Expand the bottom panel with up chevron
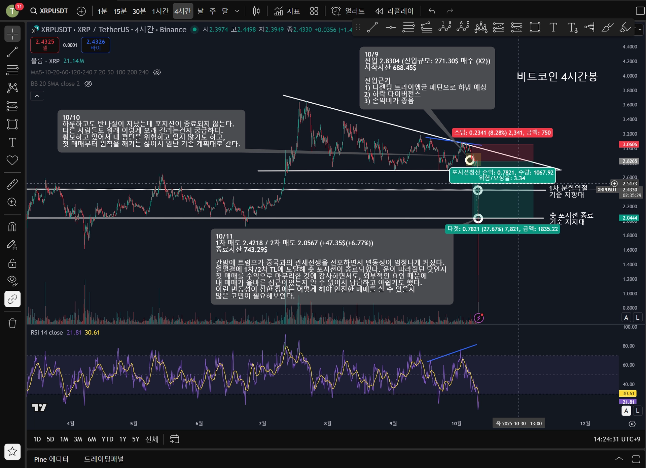This screenshot has height=468, width=646. tap(619, 459)
